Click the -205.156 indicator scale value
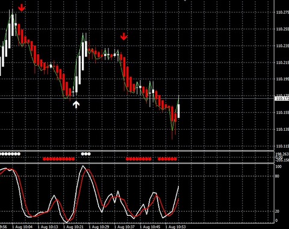289x229 pixels. click(282, 160)
